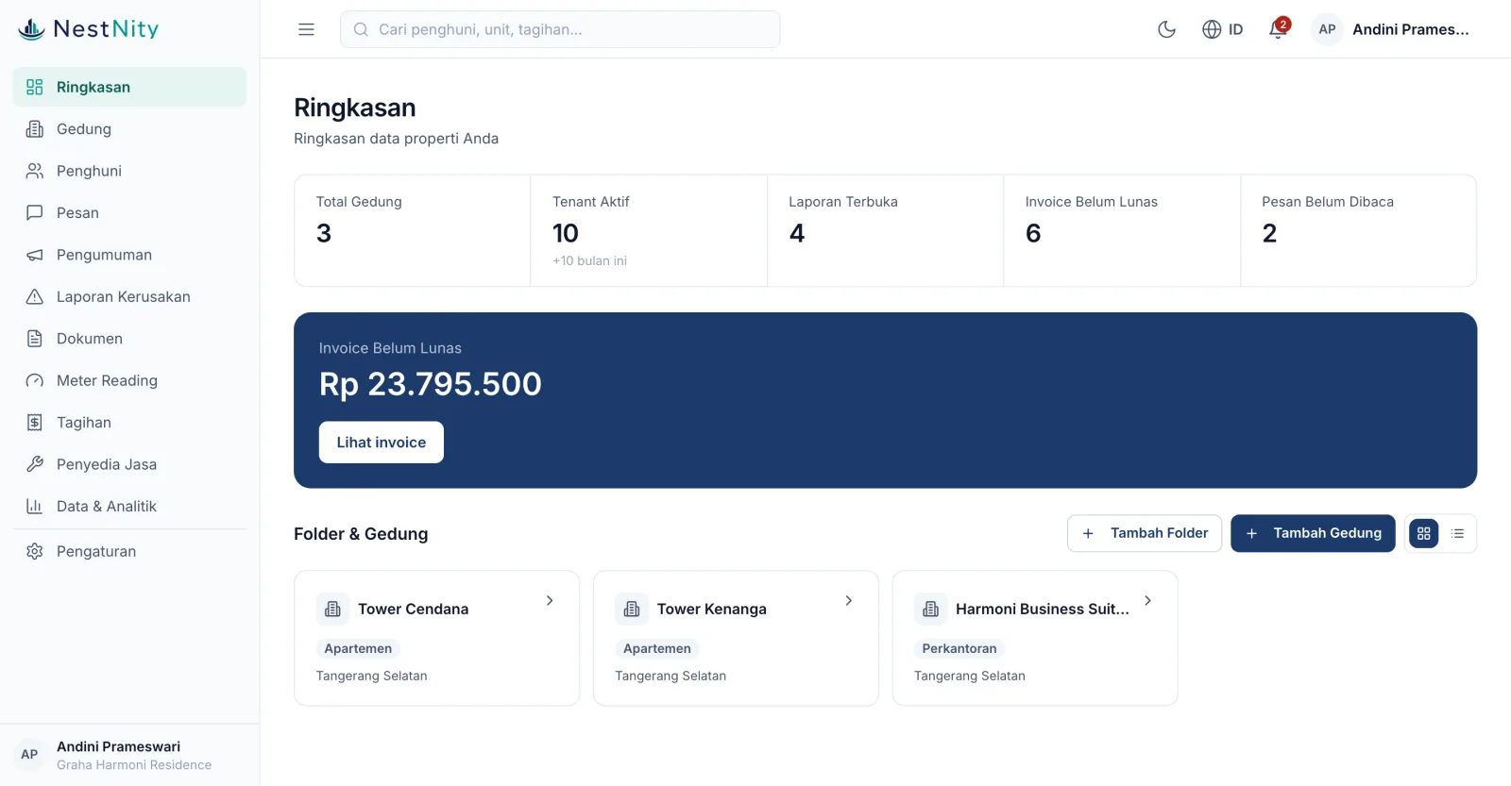This screenshot has height=786, width=1511.
Task: Expand Harmoni Business Suit... chevron
Action: pyautogui.click(x=1147, y=600)
